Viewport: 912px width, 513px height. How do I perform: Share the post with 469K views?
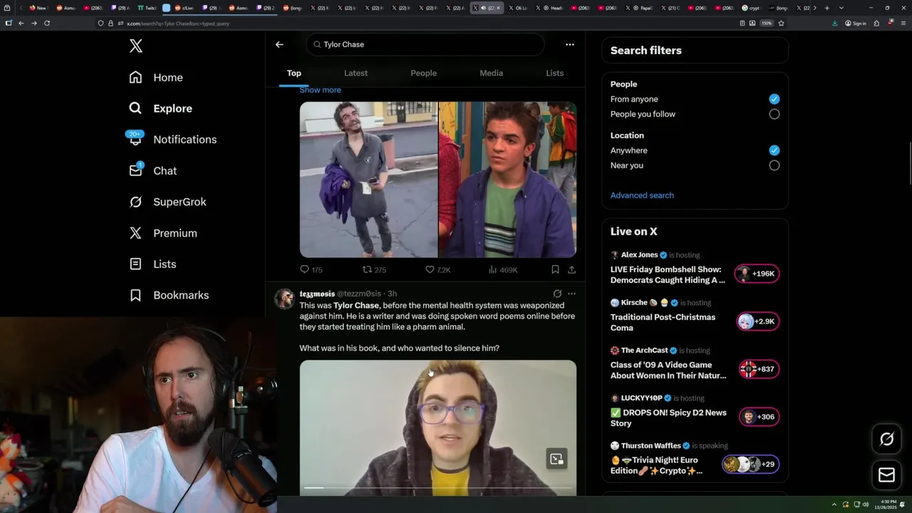pos(571,269)
